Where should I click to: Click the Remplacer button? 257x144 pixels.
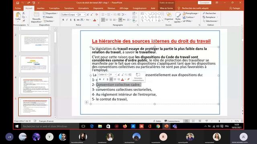tap(210, 17)
